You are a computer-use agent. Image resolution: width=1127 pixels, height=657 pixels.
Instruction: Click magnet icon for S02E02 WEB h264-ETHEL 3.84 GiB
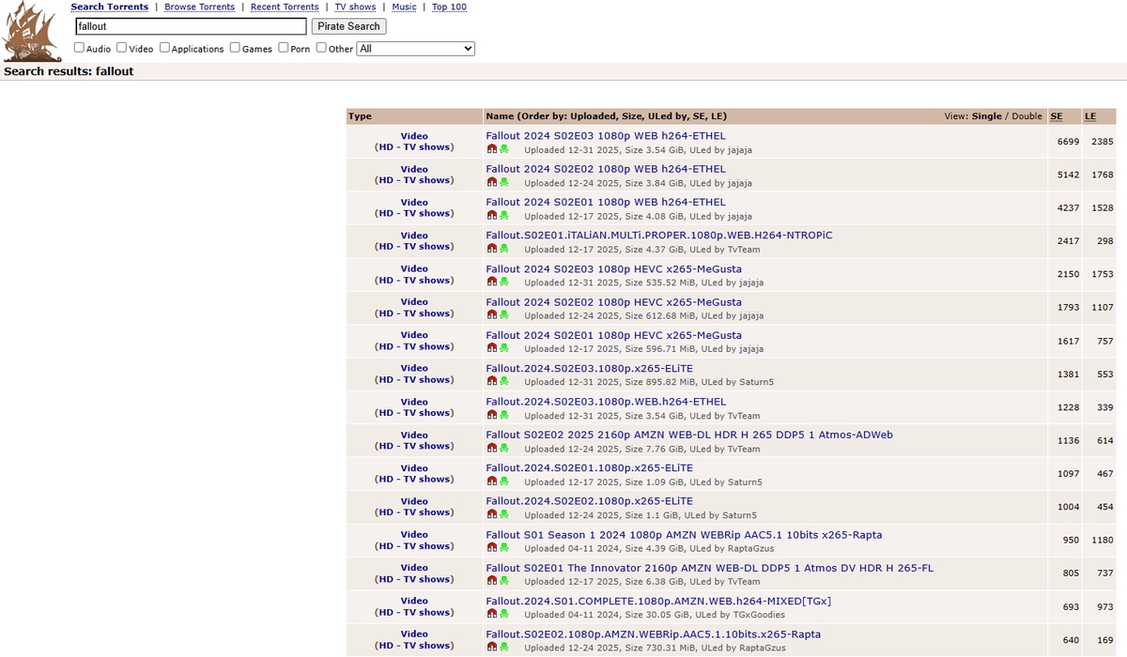491,183
